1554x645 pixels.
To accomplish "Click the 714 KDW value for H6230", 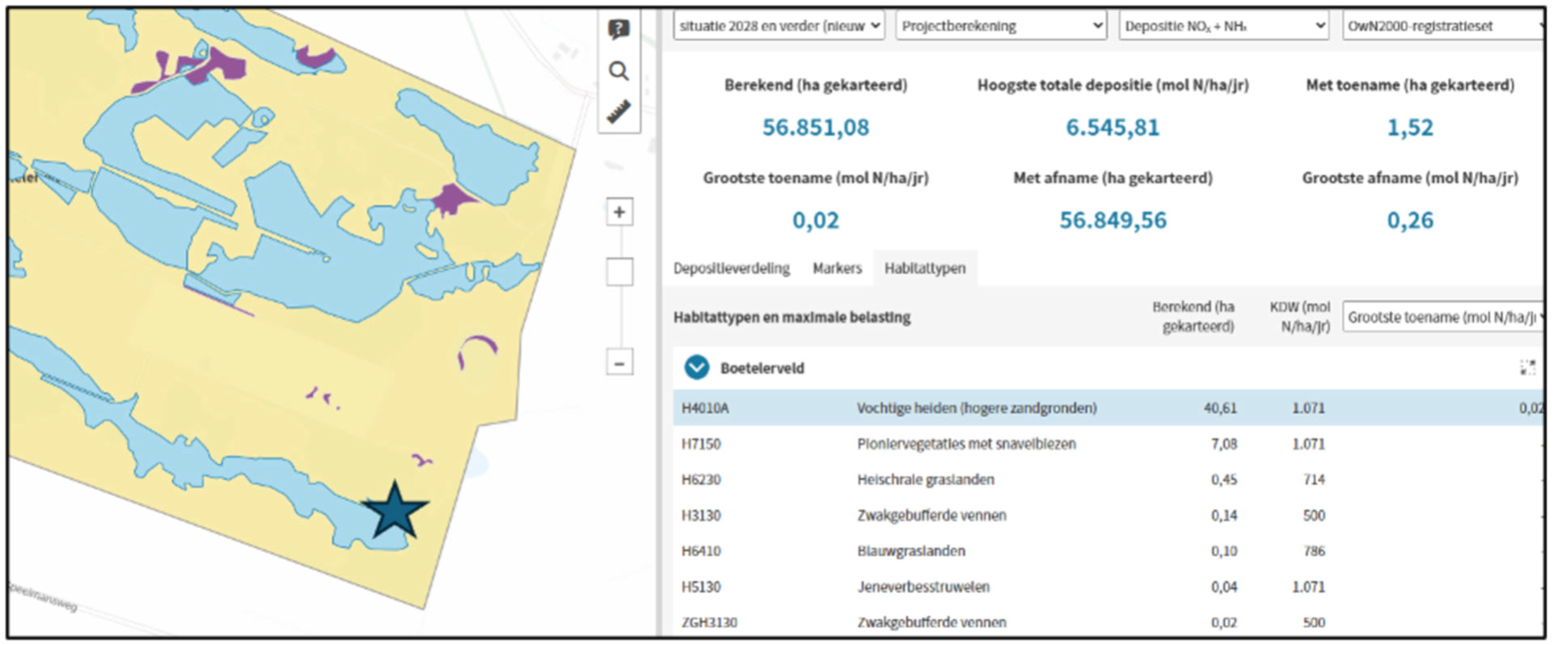I will pyautogui.click(x=1314, y=479).
